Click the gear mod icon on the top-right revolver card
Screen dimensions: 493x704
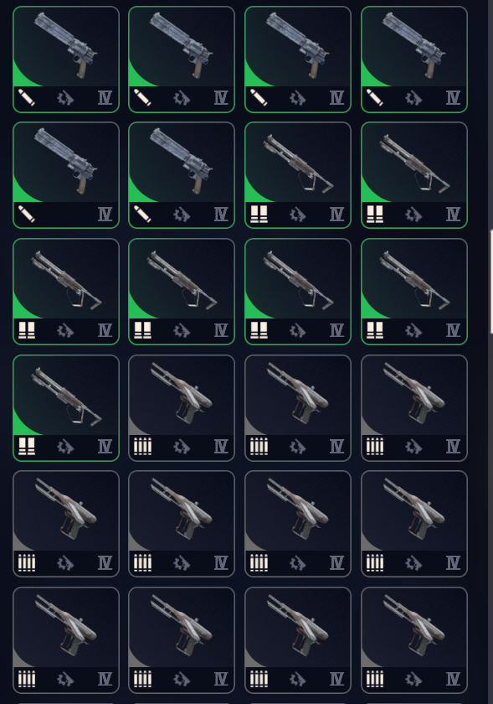point(413,97)
